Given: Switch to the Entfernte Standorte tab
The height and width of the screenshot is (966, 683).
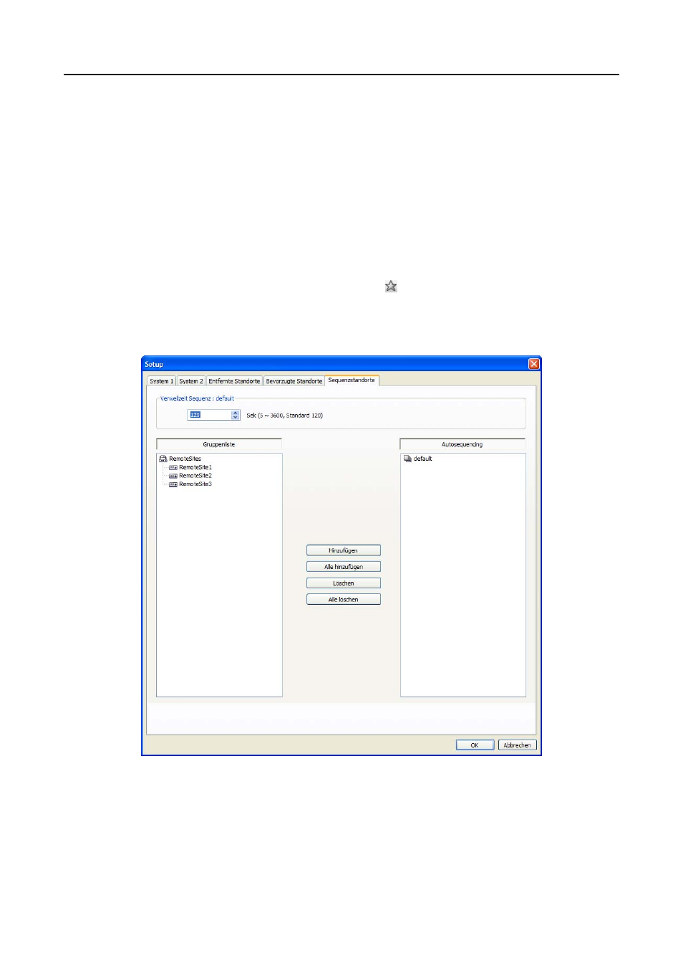Looking at the screenshot, I should [234, 381].
